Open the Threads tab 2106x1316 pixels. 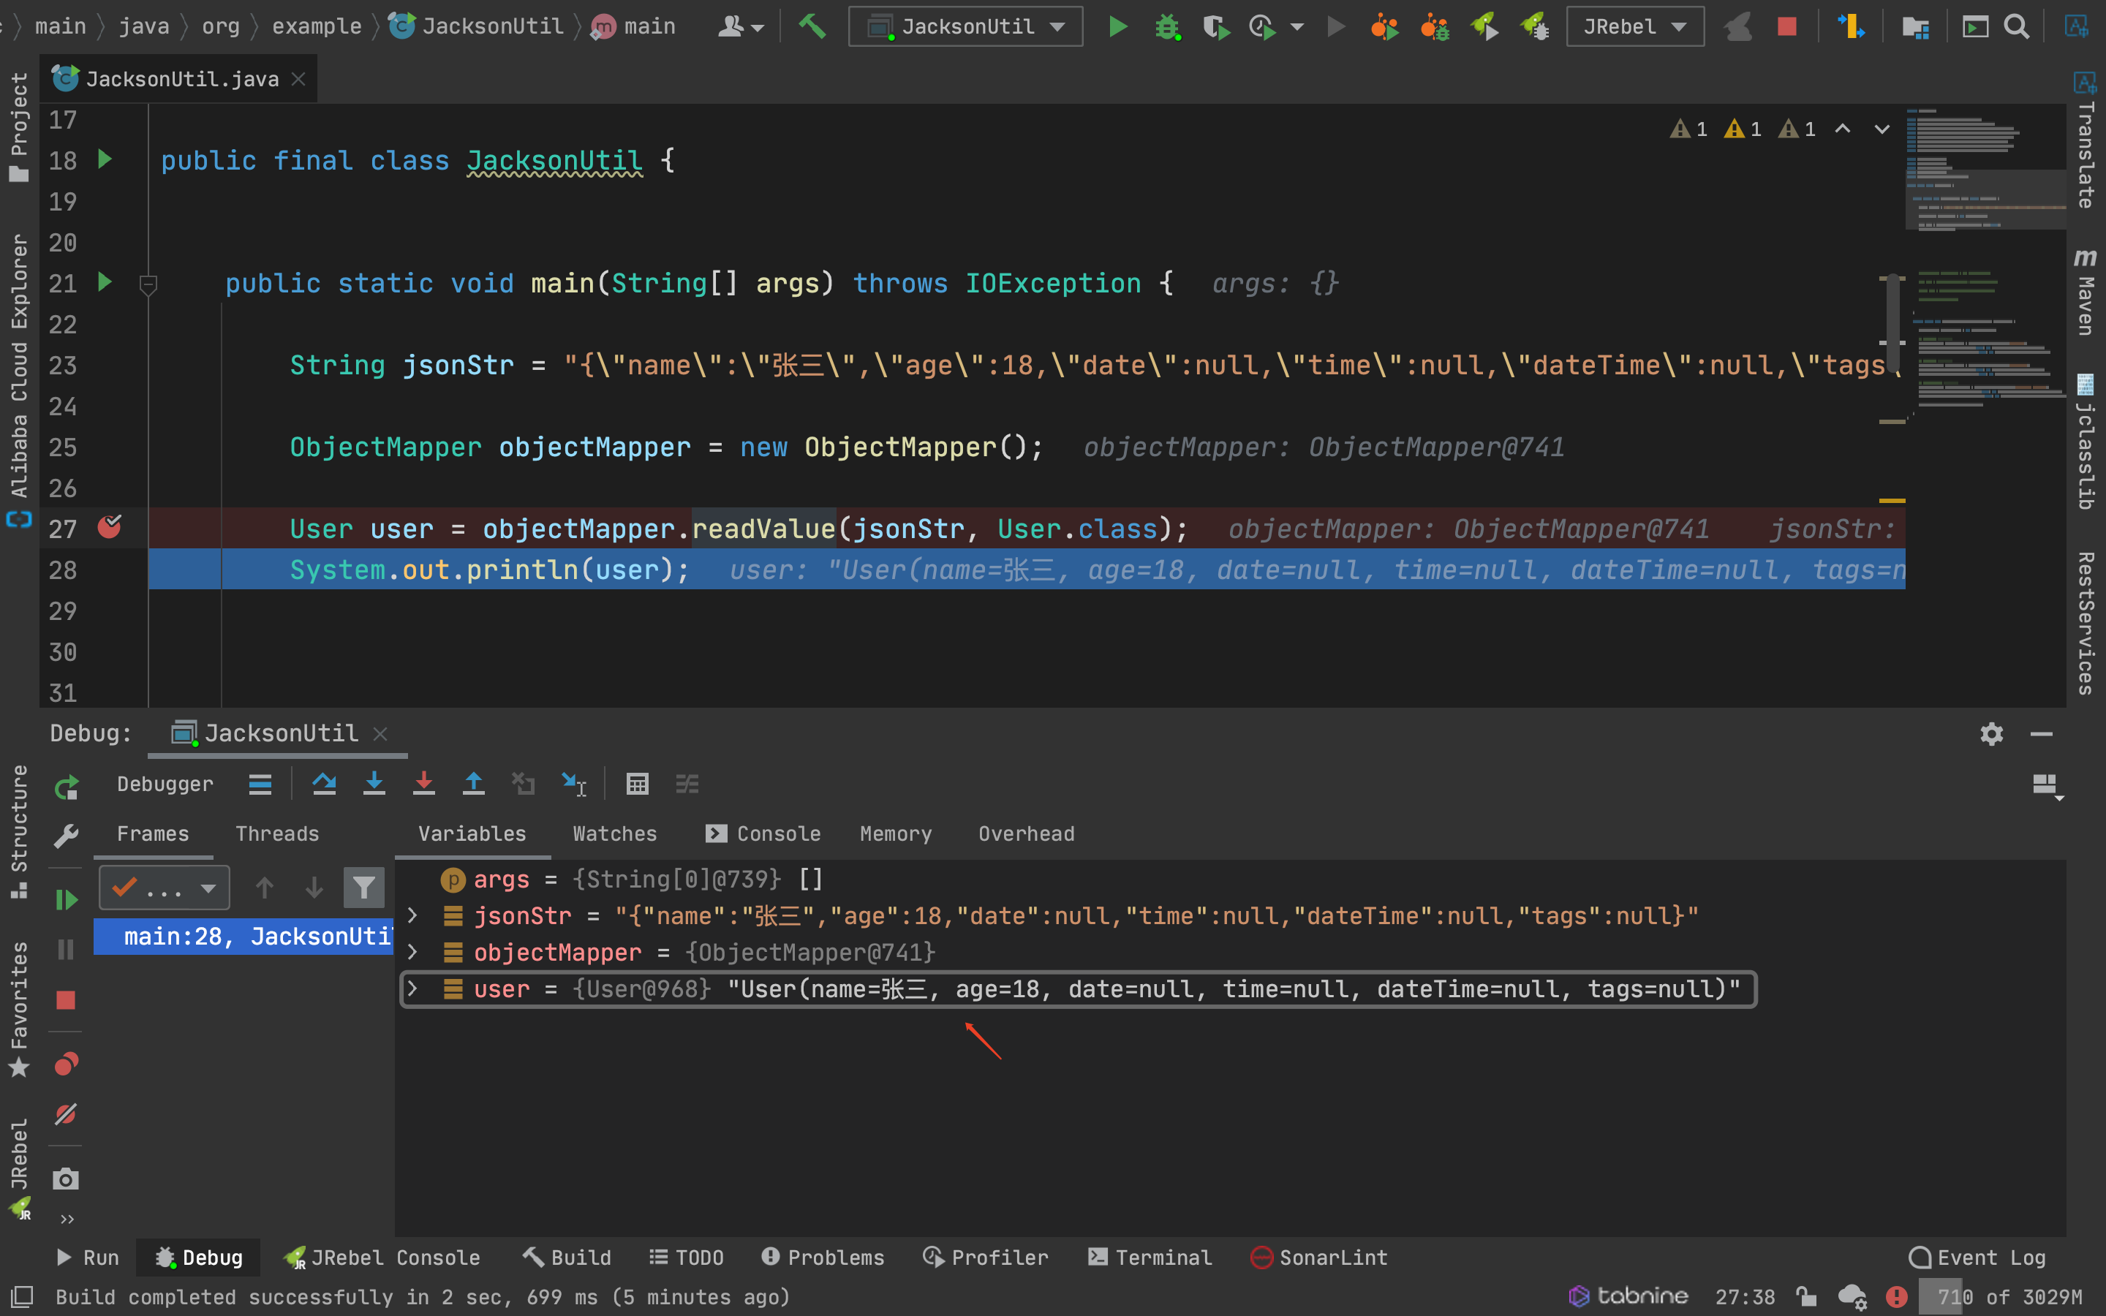pos(276,833)
